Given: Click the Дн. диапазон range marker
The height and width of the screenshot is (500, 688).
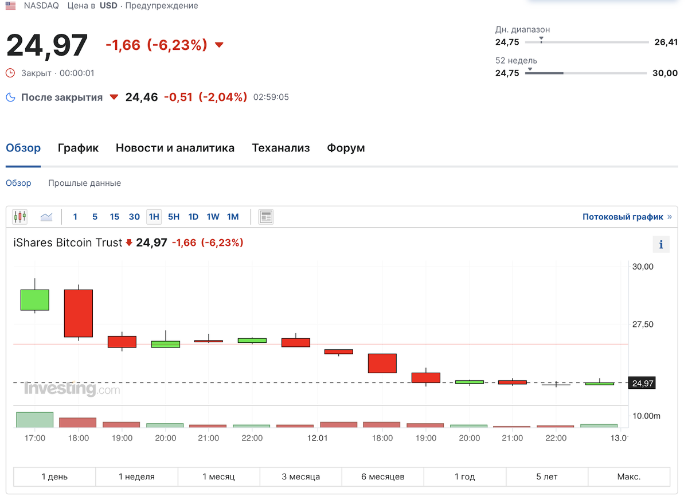Looking at the screenshot, I should coord(541,40).
